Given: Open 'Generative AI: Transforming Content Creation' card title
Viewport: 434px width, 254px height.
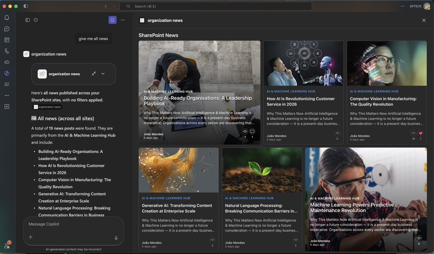Looking at the screenshot, I should pyautogui.click(x=177, y=208).
